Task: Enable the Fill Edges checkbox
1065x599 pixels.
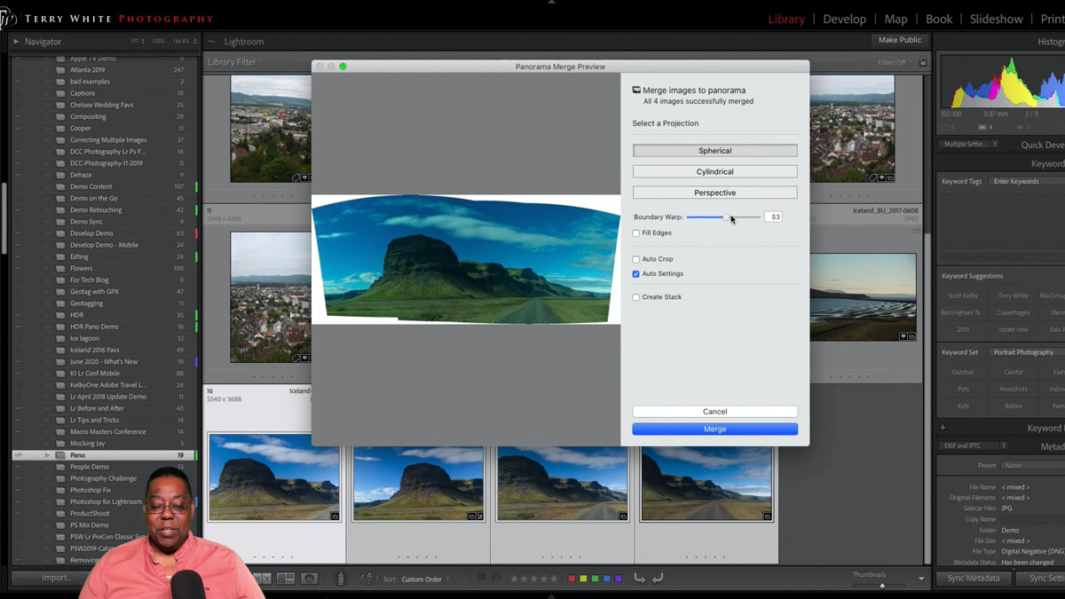Action: [636, 233]
